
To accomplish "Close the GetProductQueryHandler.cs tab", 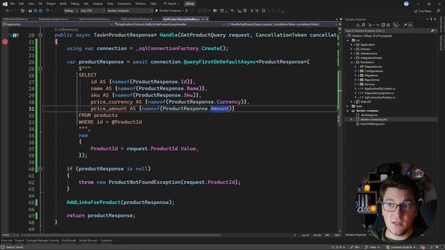I will [x=207, y=19].
